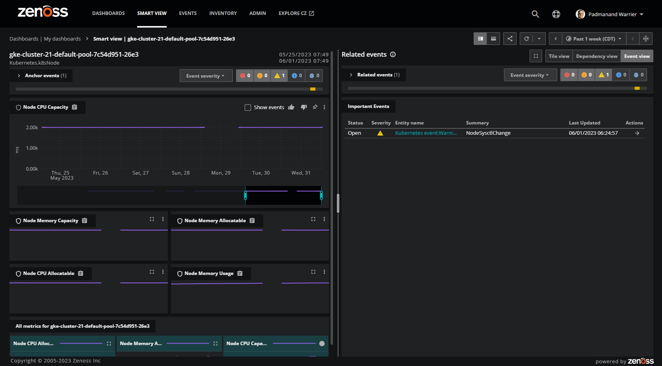This screenshot has height=366, width=662.
Task: Pin the Node CPU Capacity chart
Action: coord(315,107)
